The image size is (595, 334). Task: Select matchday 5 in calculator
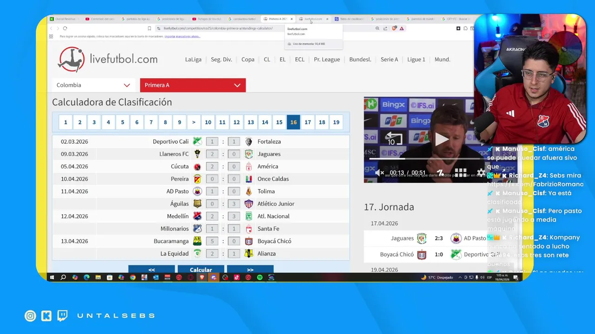pyautogui.click(x=122, y=122)
